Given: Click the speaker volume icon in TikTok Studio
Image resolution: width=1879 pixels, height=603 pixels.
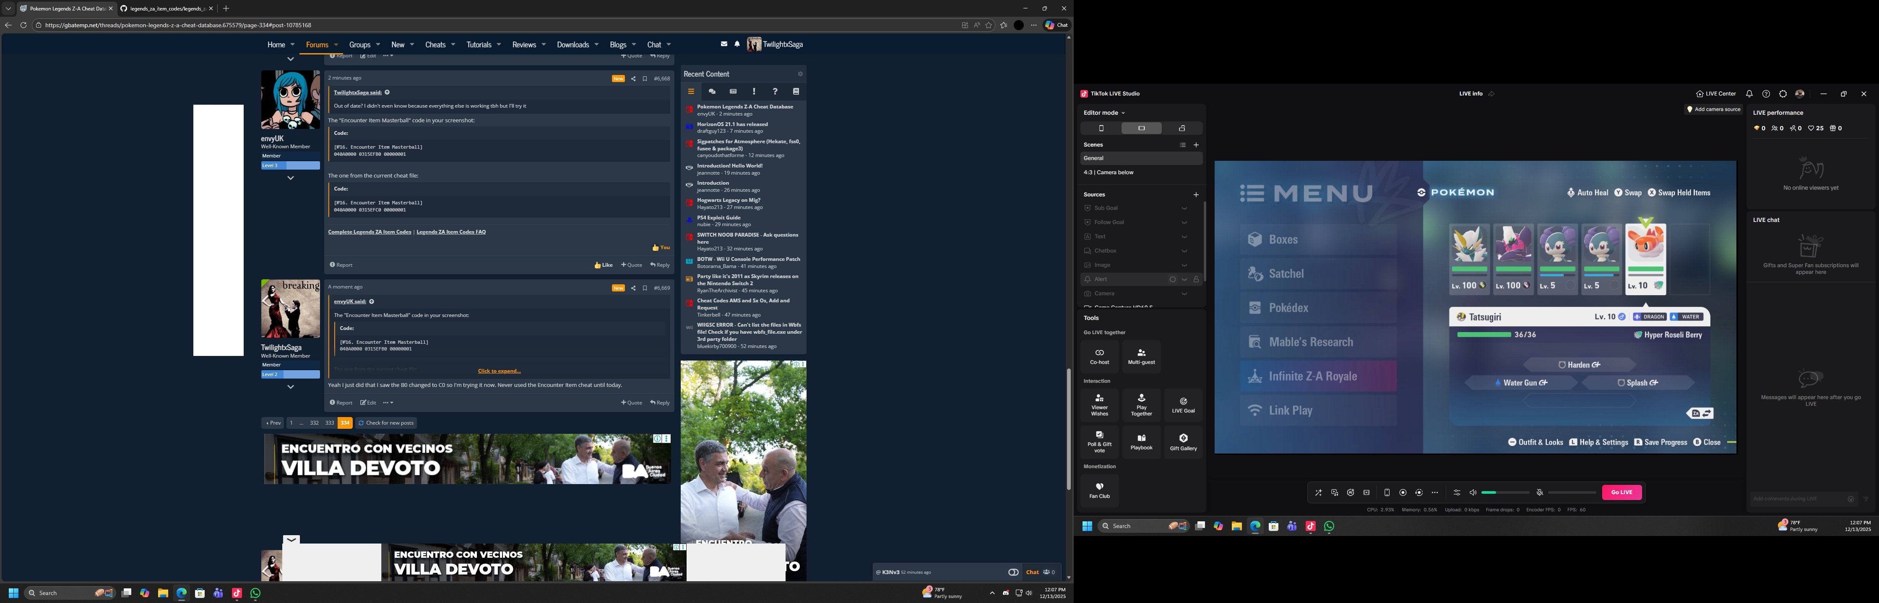Looking at the screenshot, I should coord(1473,493).
